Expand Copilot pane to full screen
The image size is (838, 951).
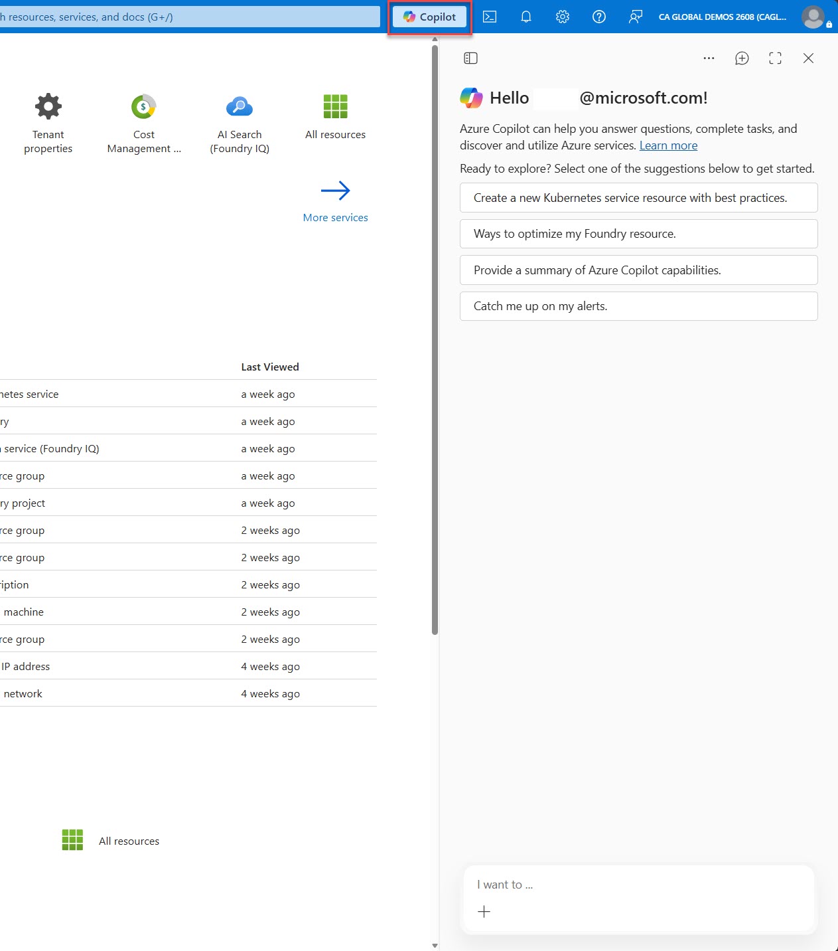coord(775,58)
